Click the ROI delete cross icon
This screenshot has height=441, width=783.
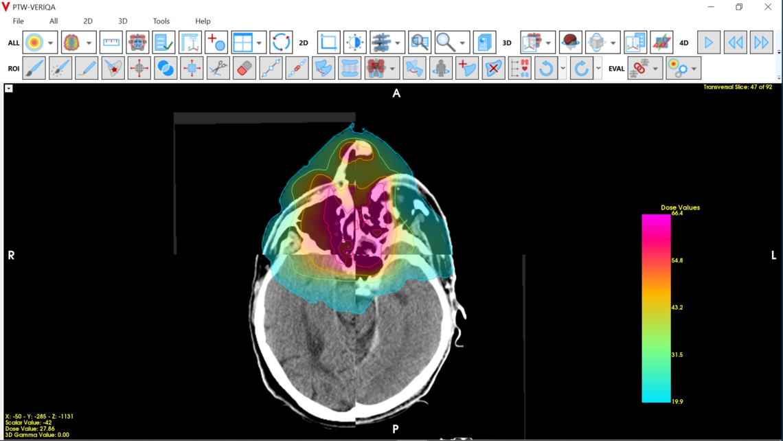493,68
